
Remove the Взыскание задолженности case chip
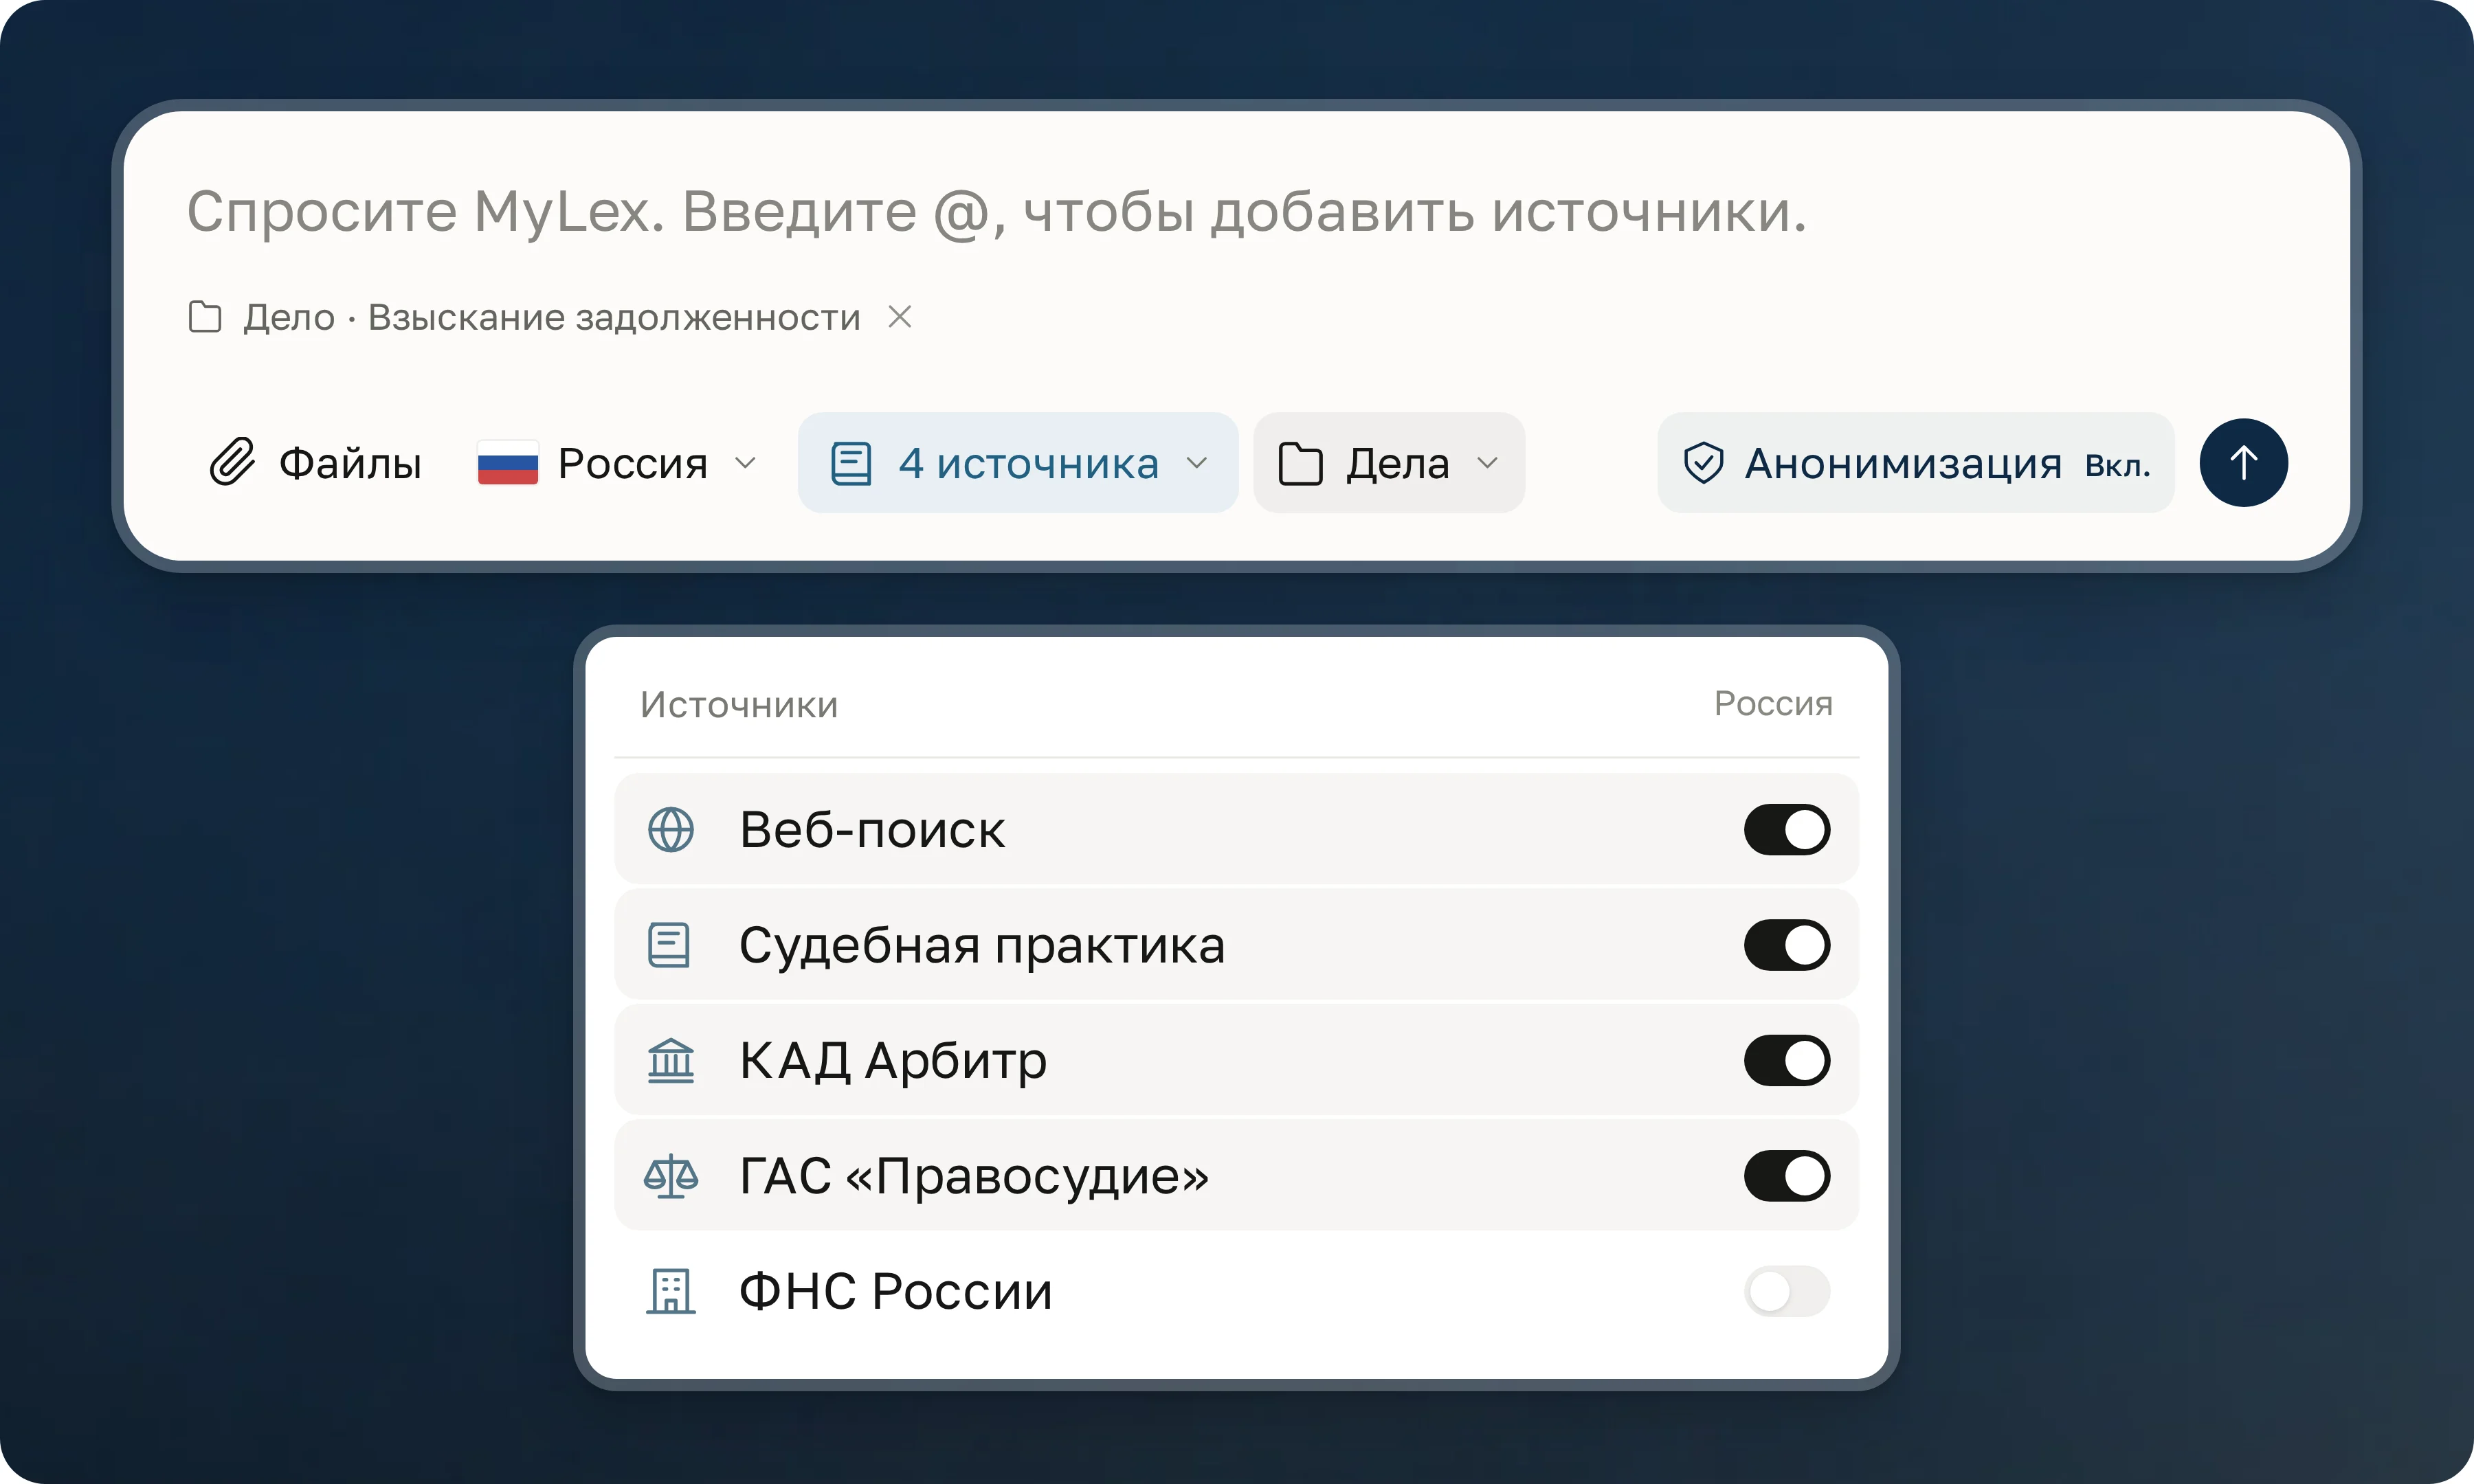pyautogui.click(x=900, y=317)
